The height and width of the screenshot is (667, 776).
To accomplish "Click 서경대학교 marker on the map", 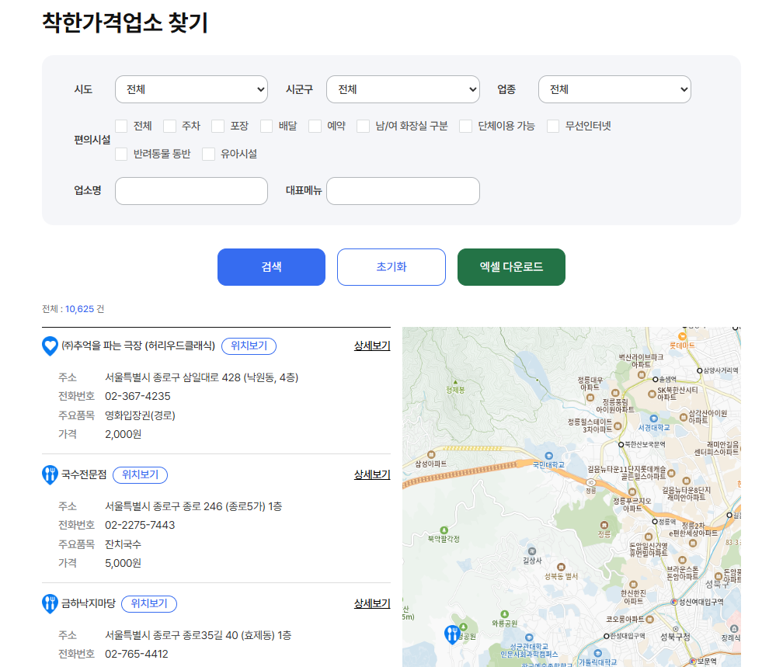I will 654,419.
